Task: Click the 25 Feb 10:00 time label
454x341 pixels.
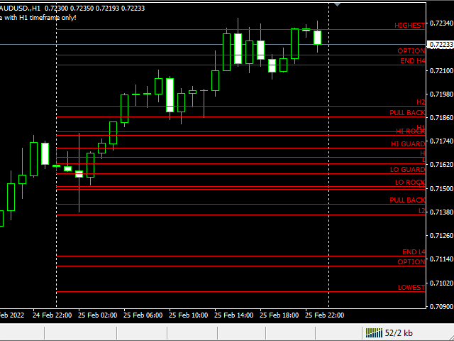Action: coord(188,315)
